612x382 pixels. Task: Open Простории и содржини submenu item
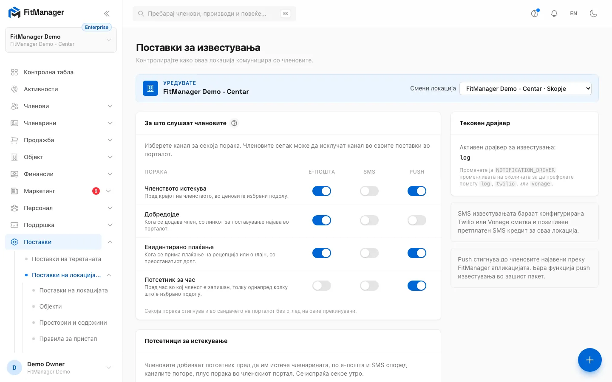tap(73, 323)
